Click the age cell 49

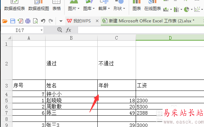click(x=117, y=113)
